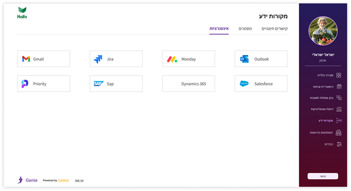Open the Outlook integration icon

click(244, 59)
